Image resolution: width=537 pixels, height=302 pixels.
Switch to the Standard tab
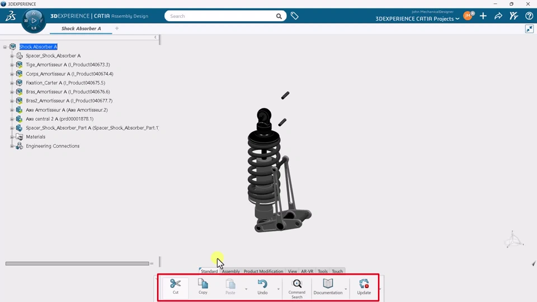click(x=209, y=271)
